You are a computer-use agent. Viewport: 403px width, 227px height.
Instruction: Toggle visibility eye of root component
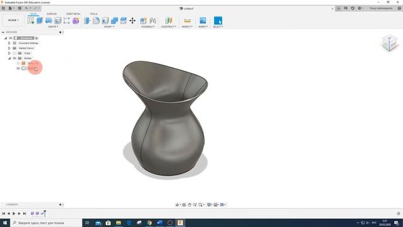click(11, 38)
